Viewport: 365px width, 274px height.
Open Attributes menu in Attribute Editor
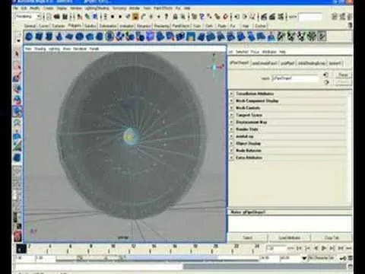click(269, 52)
